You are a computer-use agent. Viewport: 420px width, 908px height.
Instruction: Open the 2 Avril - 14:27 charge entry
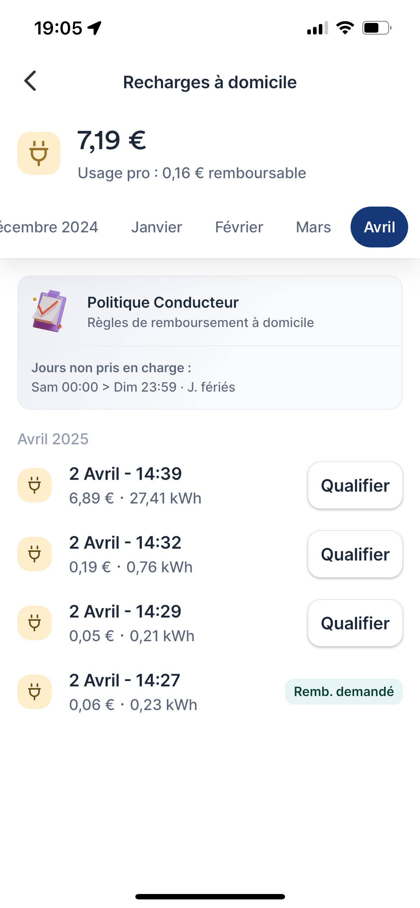133,692
